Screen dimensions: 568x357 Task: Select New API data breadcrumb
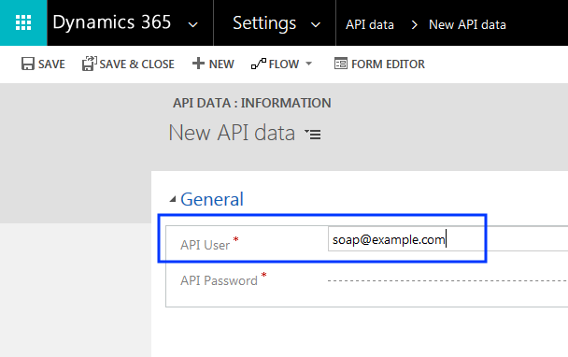point(467,24)
